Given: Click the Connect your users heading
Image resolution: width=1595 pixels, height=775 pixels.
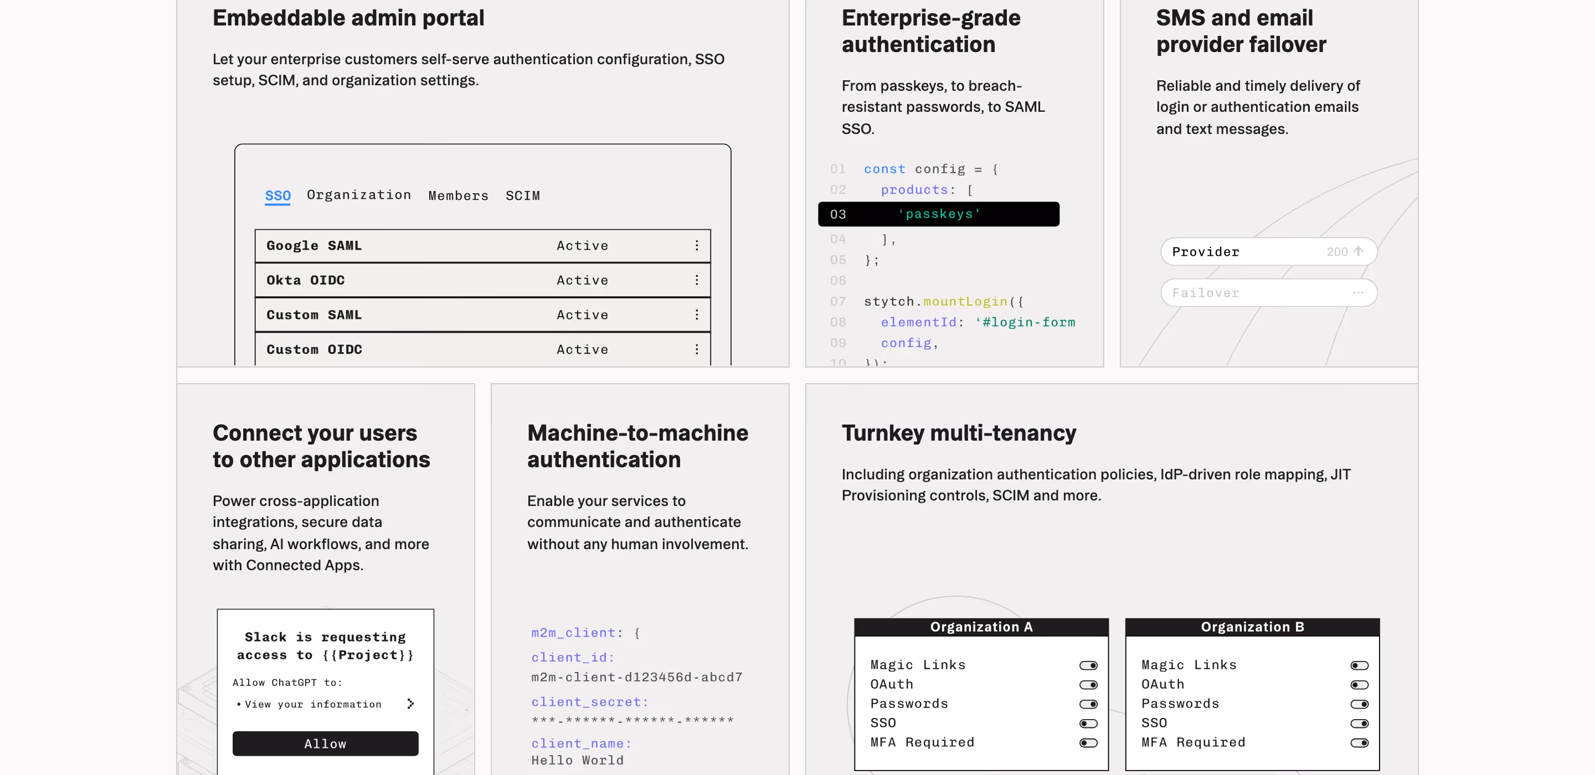Looking at the screenshot, I should (321, 446).
